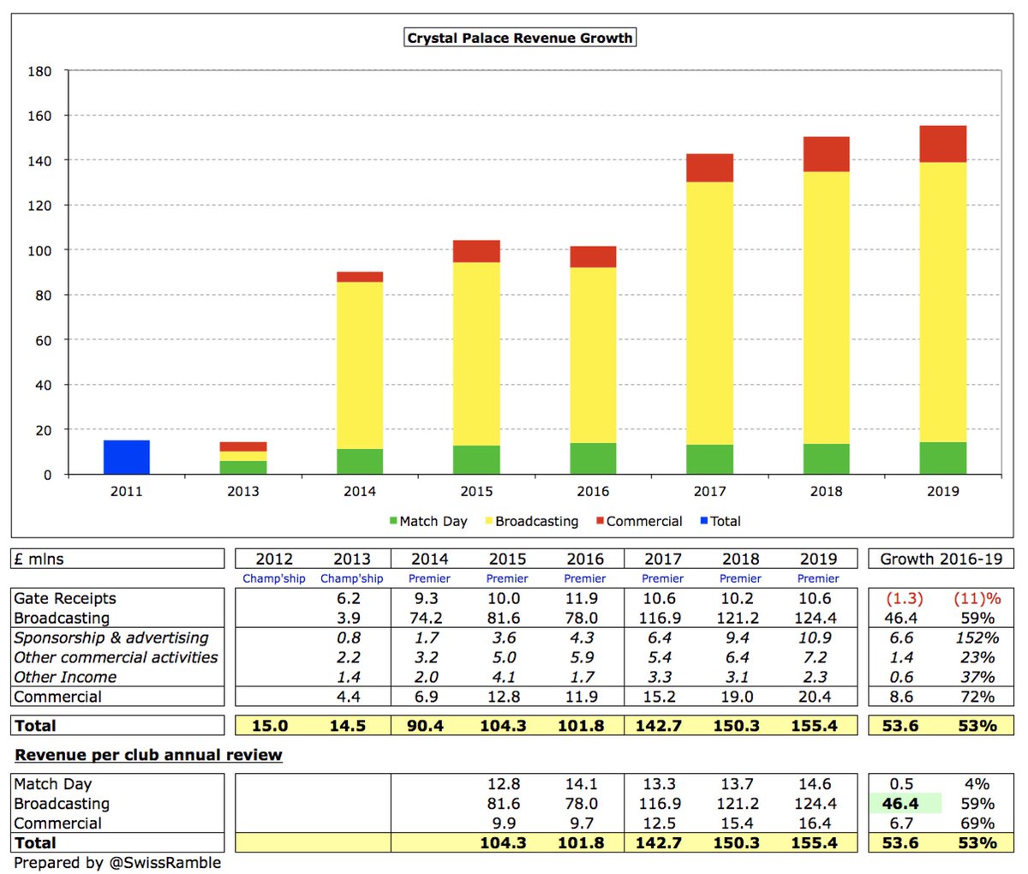Click the Other commercial activities row label
This screenshot has width=1028, height=874.
[x=117, y=657]
